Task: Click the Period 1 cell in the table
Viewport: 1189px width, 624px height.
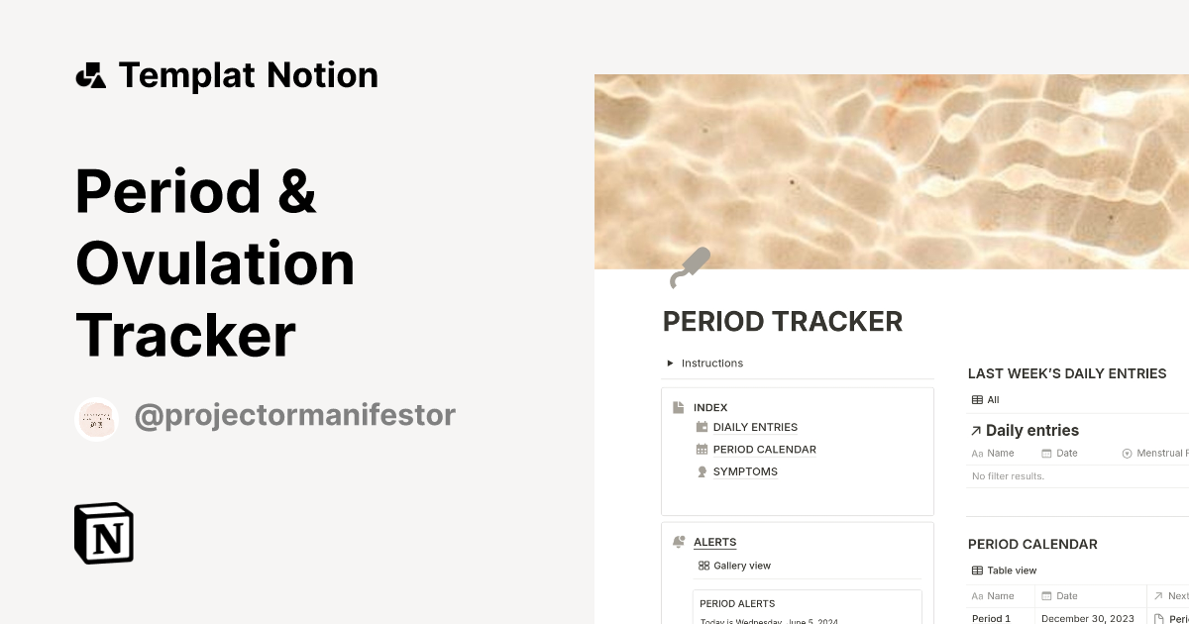Action: (991, 618)
